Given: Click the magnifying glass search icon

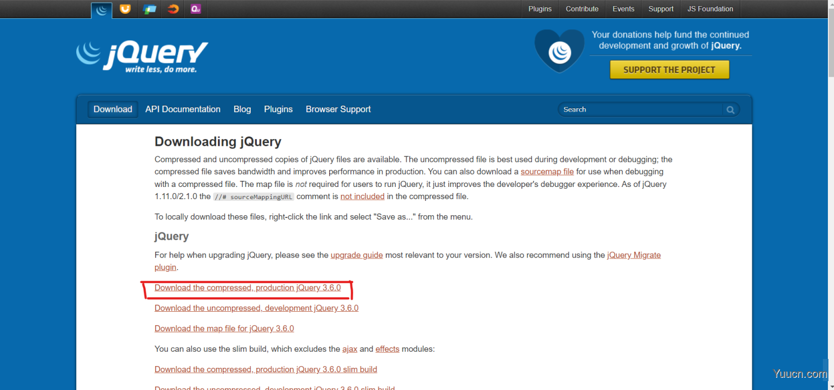Looking at the screenshot, I should pyautogui.click(x=730, y=110).
